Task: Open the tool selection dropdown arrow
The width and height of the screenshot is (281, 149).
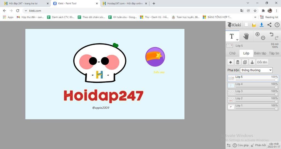Action: 237,40
